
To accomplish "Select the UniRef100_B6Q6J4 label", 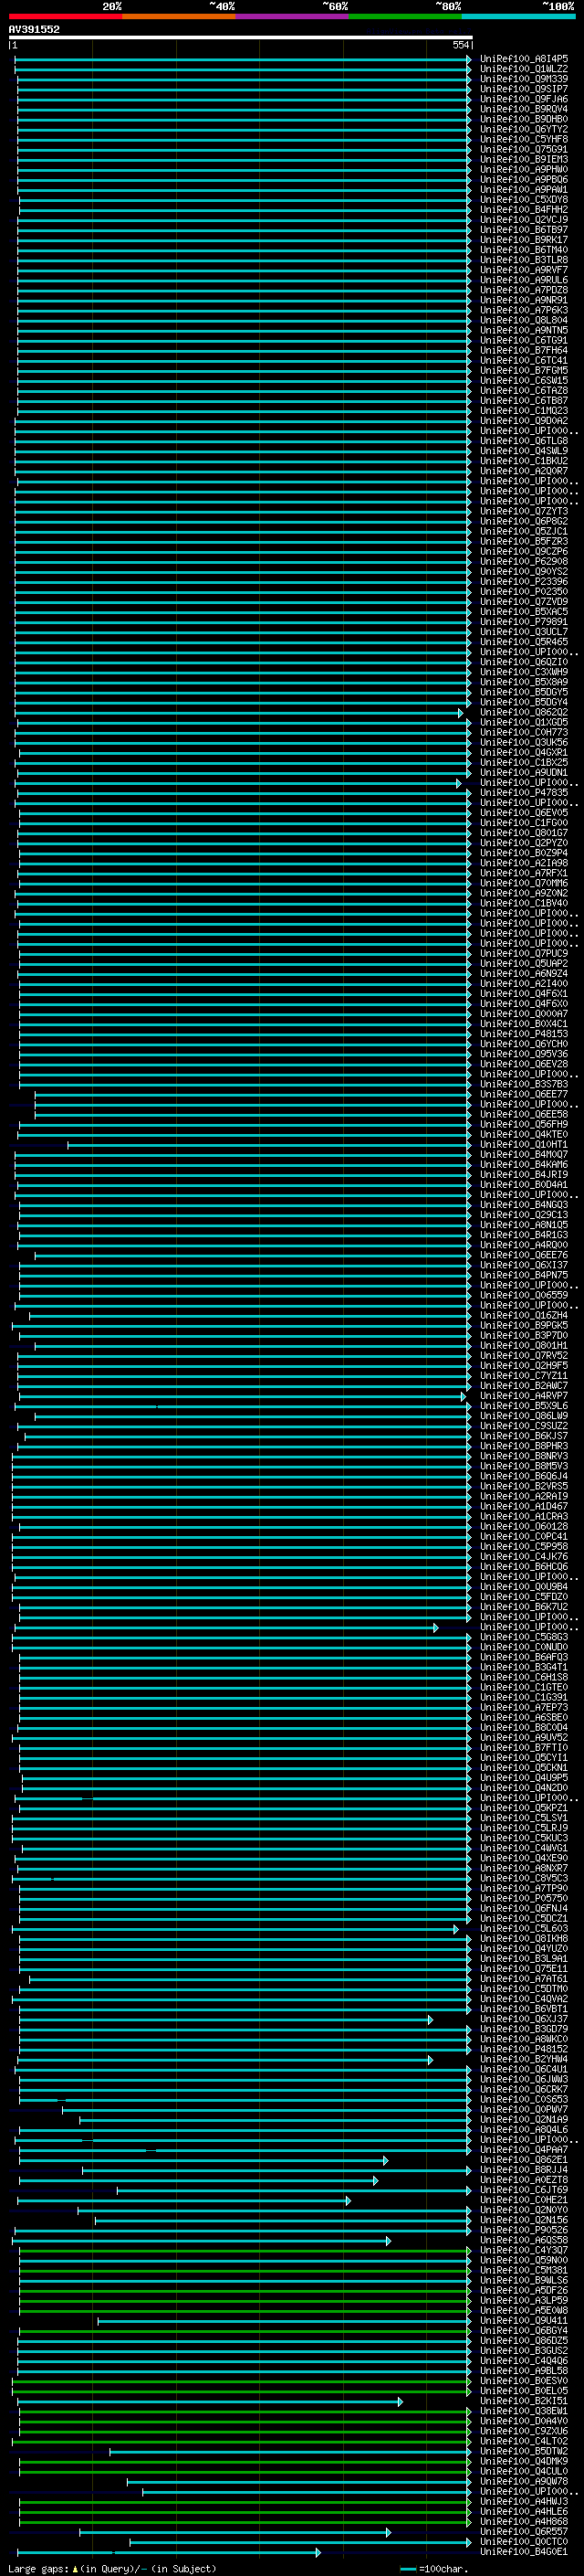I will coord(524,1476).
